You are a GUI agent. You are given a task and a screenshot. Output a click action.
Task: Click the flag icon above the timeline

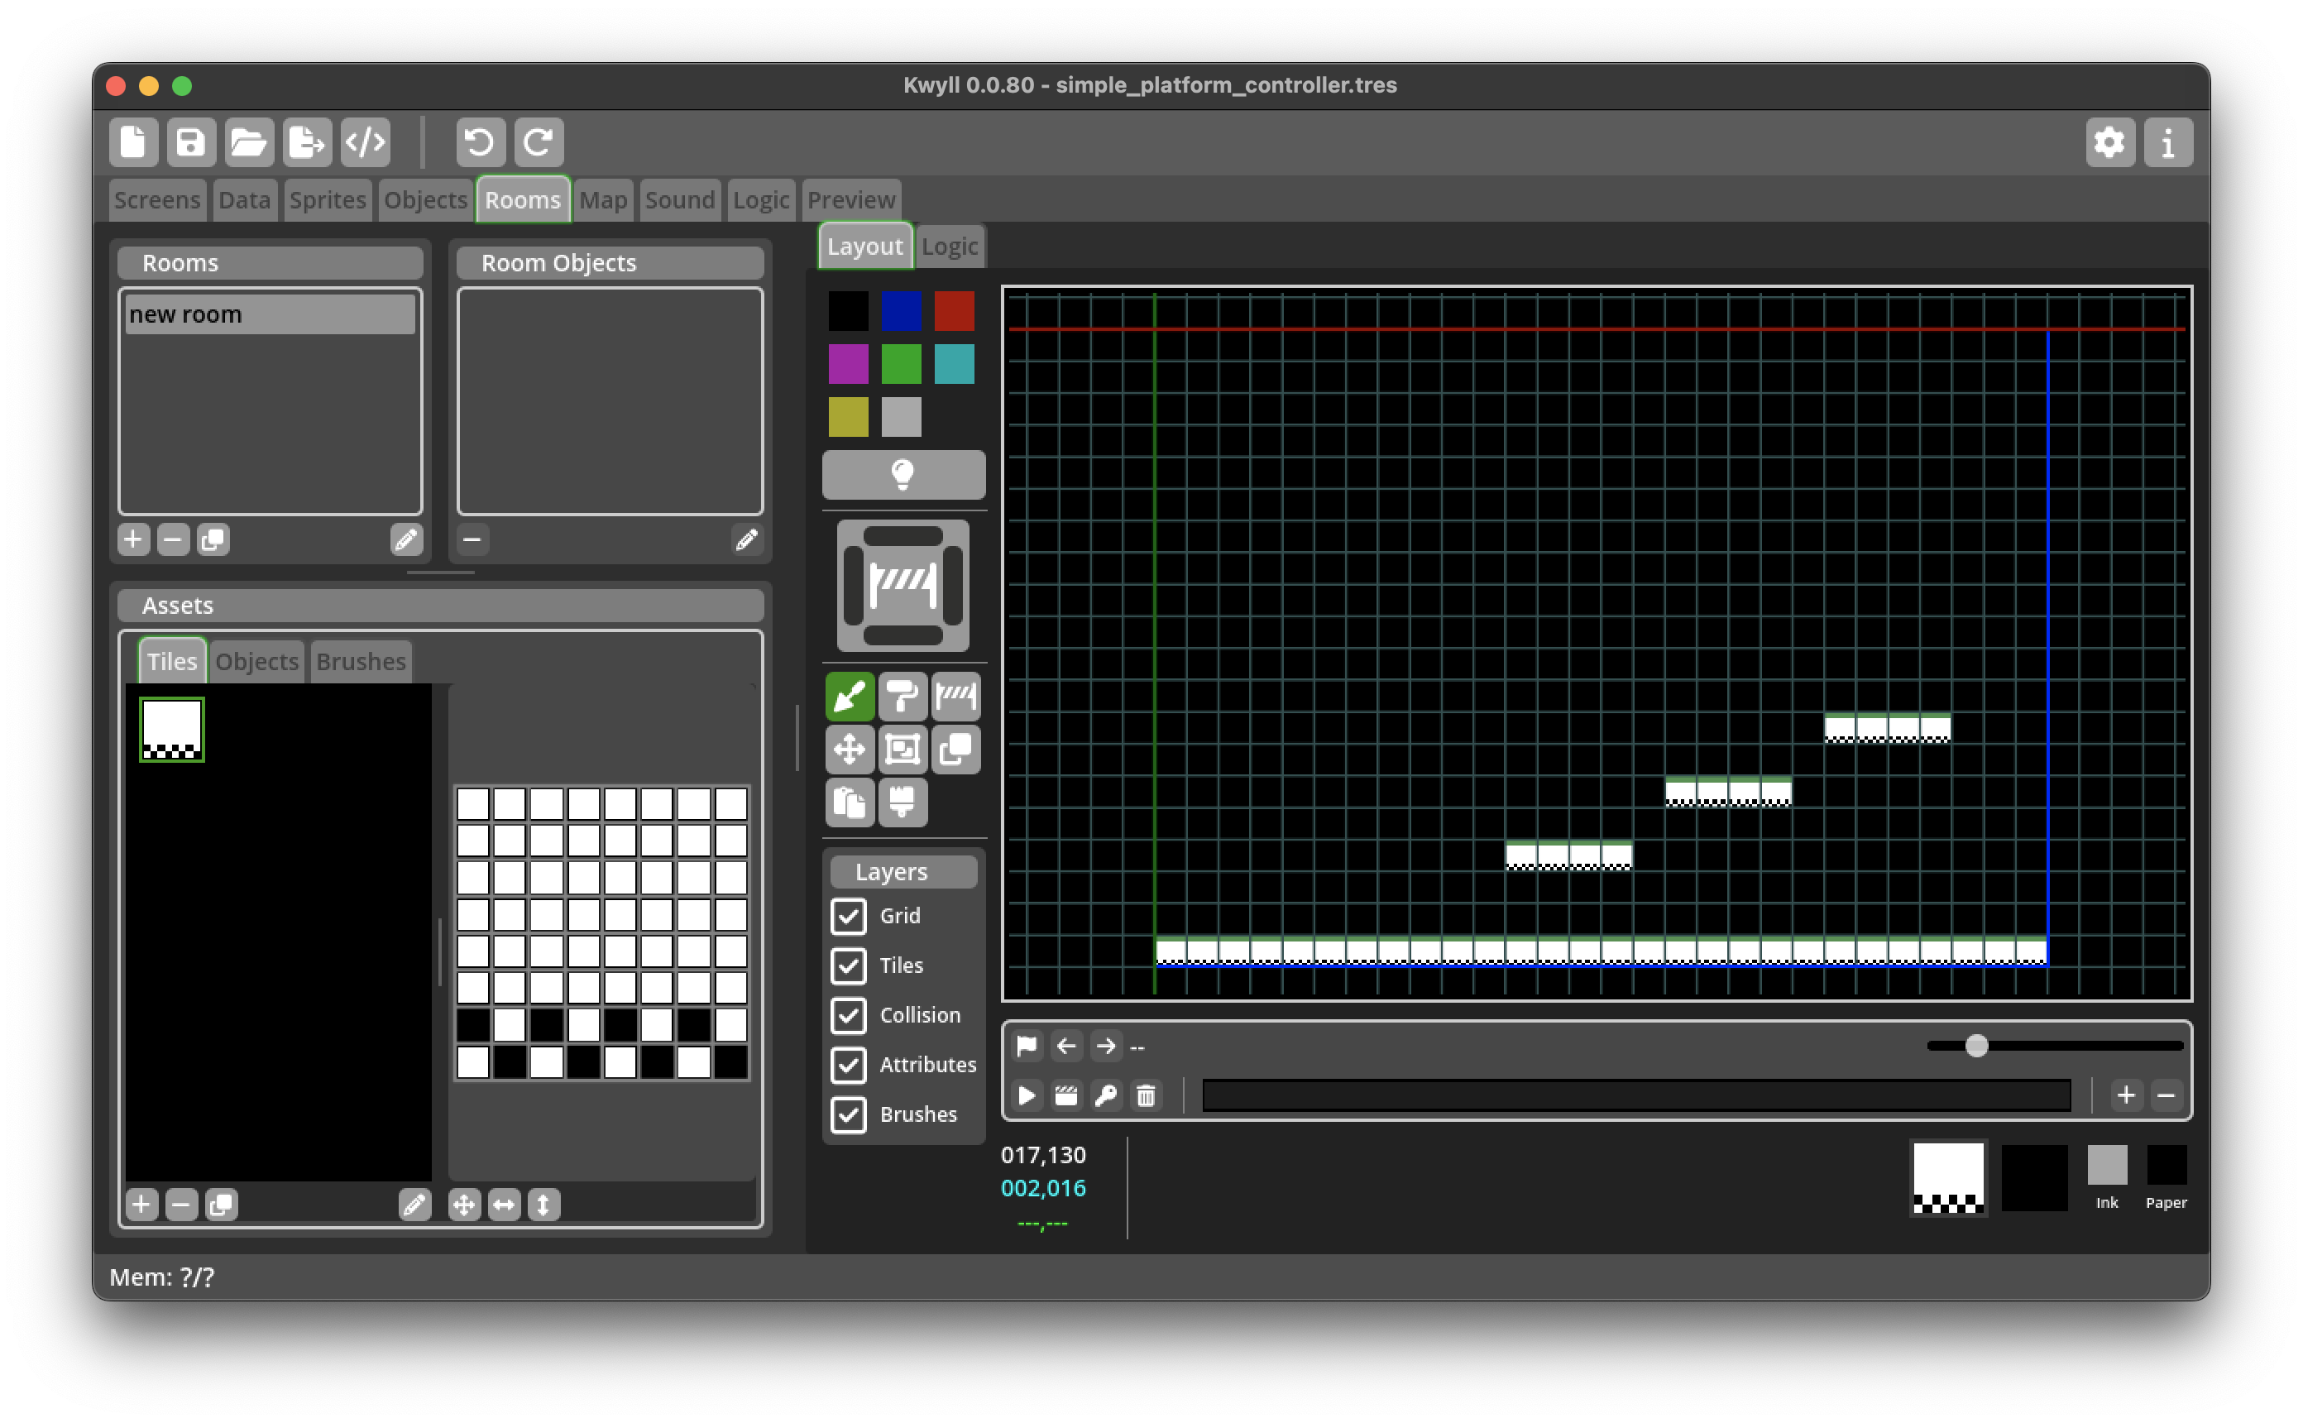1027,1046
